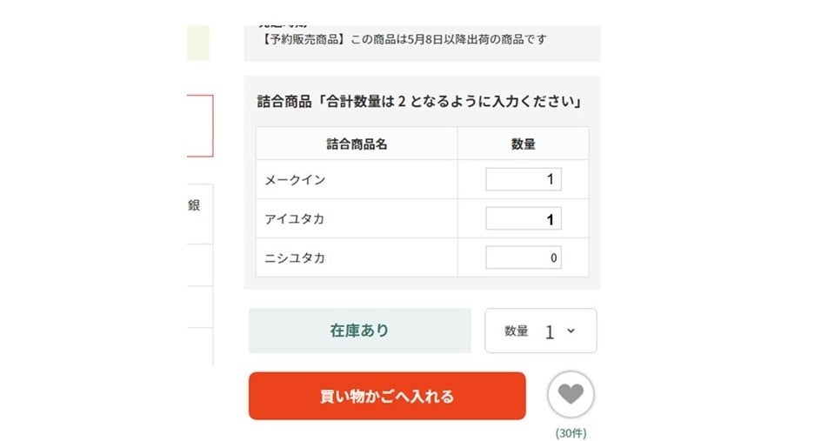This screenshot has height=441, width=821.
Task: Click the 数量 table column header
Action: click(523, 144)
